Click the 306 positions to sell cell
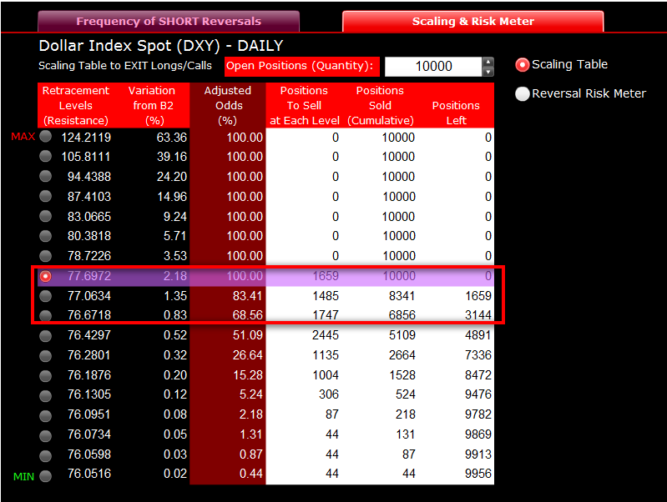 [329, 394]
